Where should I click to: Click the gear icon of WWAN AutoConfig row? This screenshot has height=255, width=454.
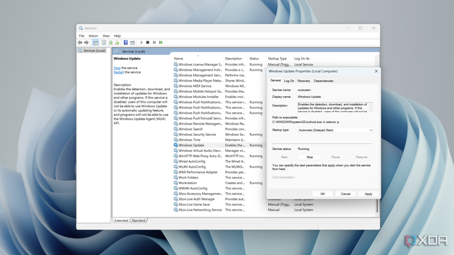176,188
